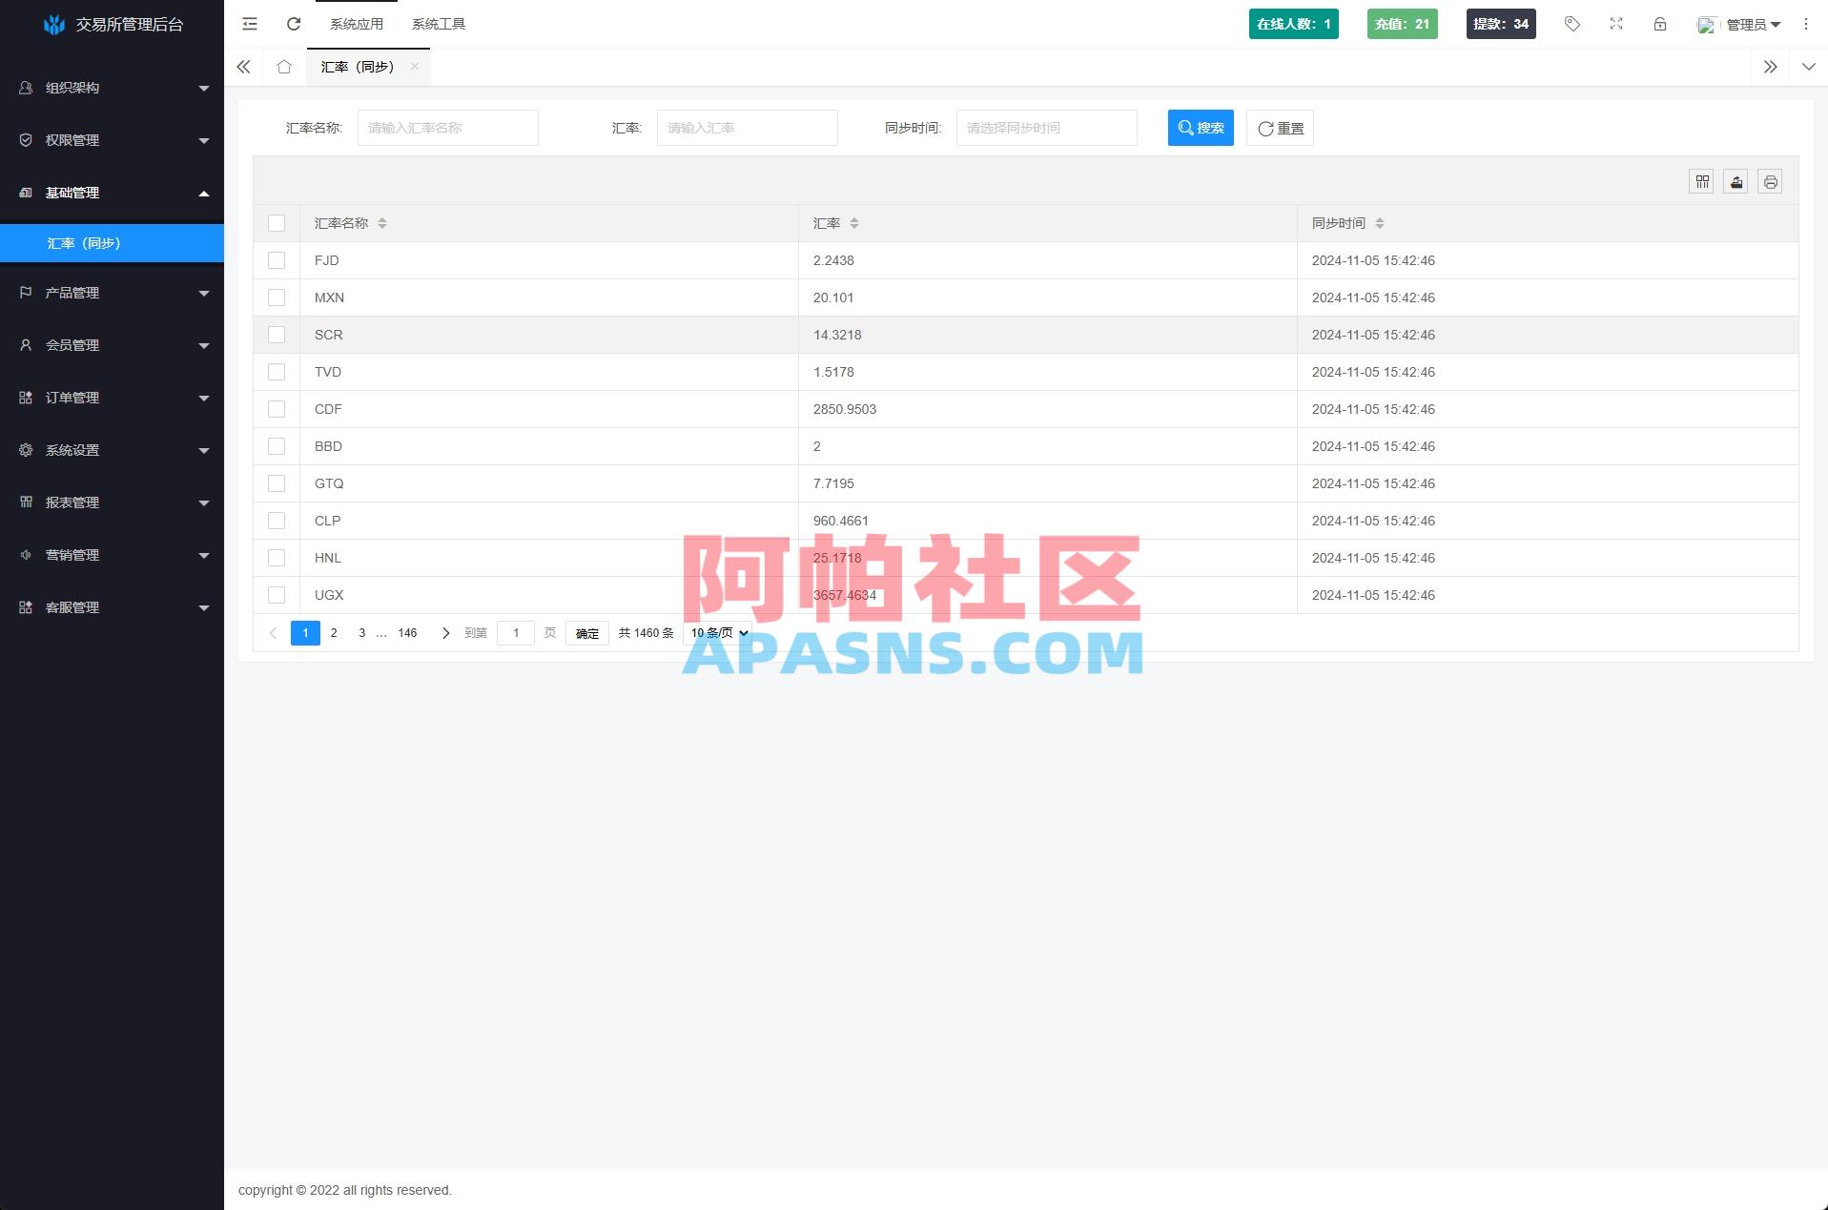The width and height of the screenshot is (1828, 1210).
Task: Check the select-all checkbox in table header
Action: (277, 223)
